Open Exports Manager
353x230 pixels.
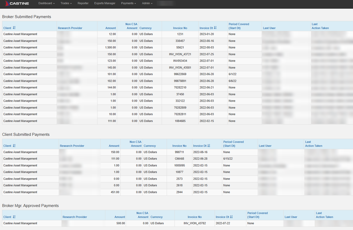pyautogui.click(x=105, y=4)
